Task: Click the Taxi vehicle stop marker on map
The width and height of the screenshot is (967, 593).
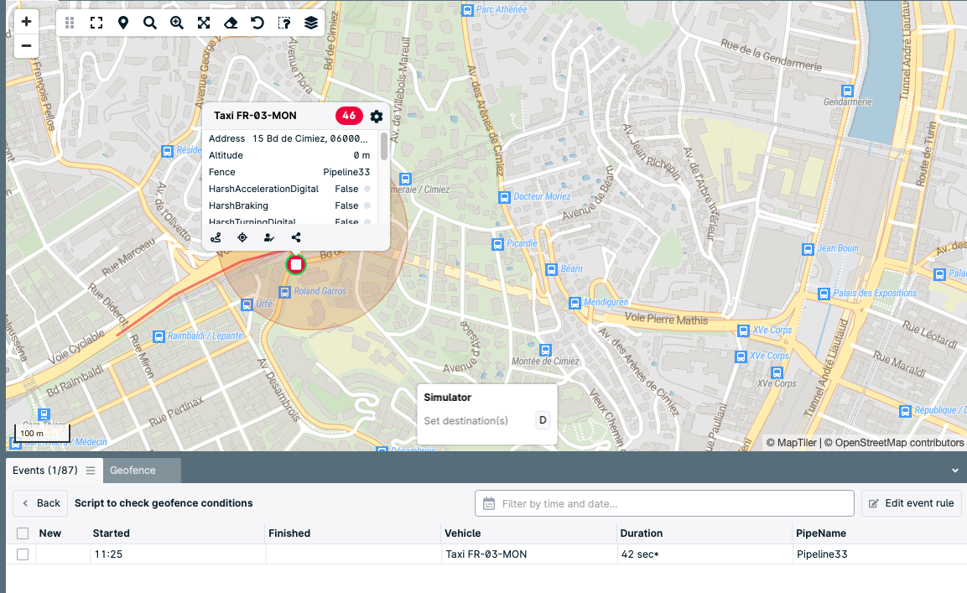Action: point(296,265)
